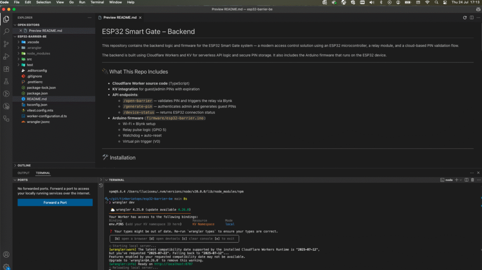The image size is (482, 270).
Task: Open the Search view in activity bar
Action: [x=6, y=31]
